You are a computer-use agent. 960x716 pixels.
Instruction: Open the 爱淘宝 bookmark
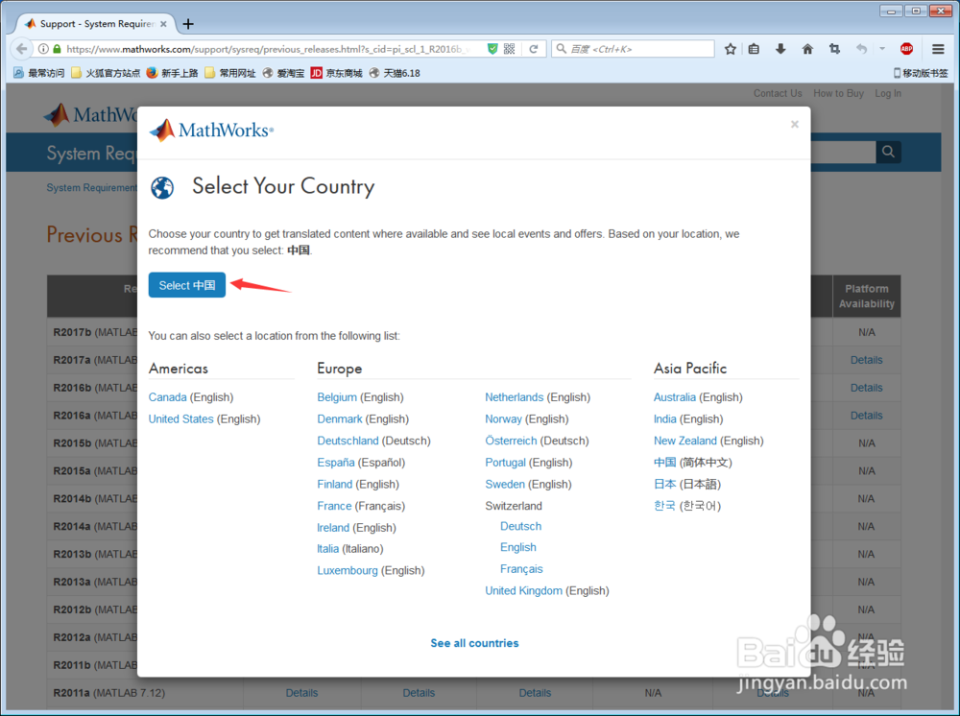(283, 73)
